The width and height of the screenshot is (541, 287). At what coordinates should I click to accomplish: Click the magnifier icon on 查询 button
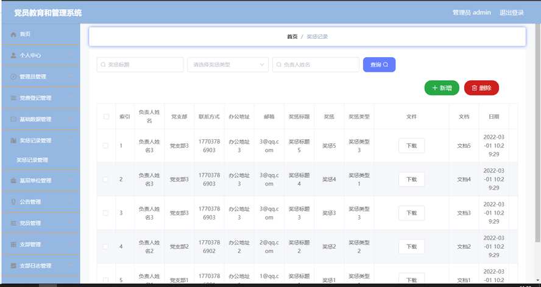[386, 64]
